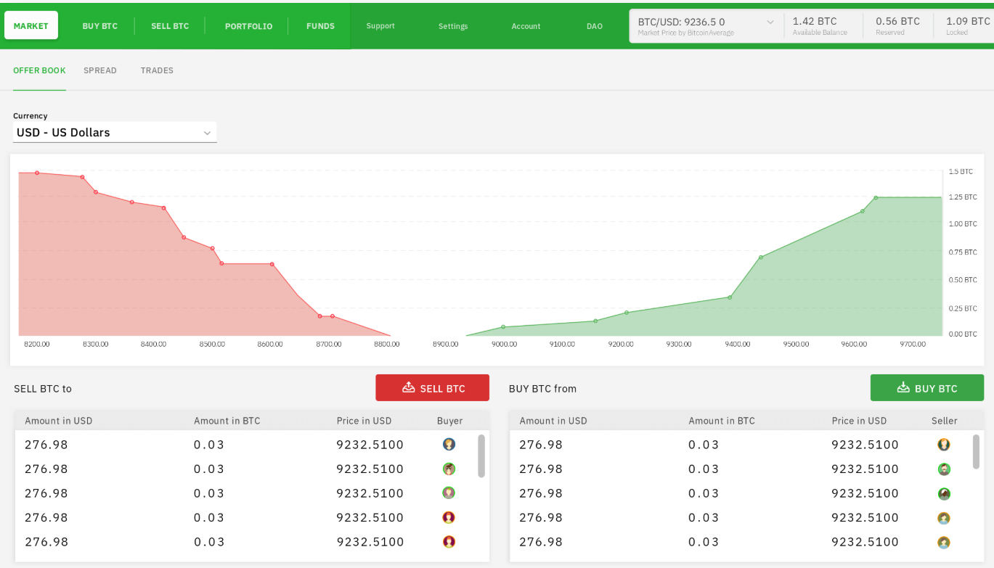Click the green BUY BTC button
Screen dimensions: 994x568
point(927,387)
